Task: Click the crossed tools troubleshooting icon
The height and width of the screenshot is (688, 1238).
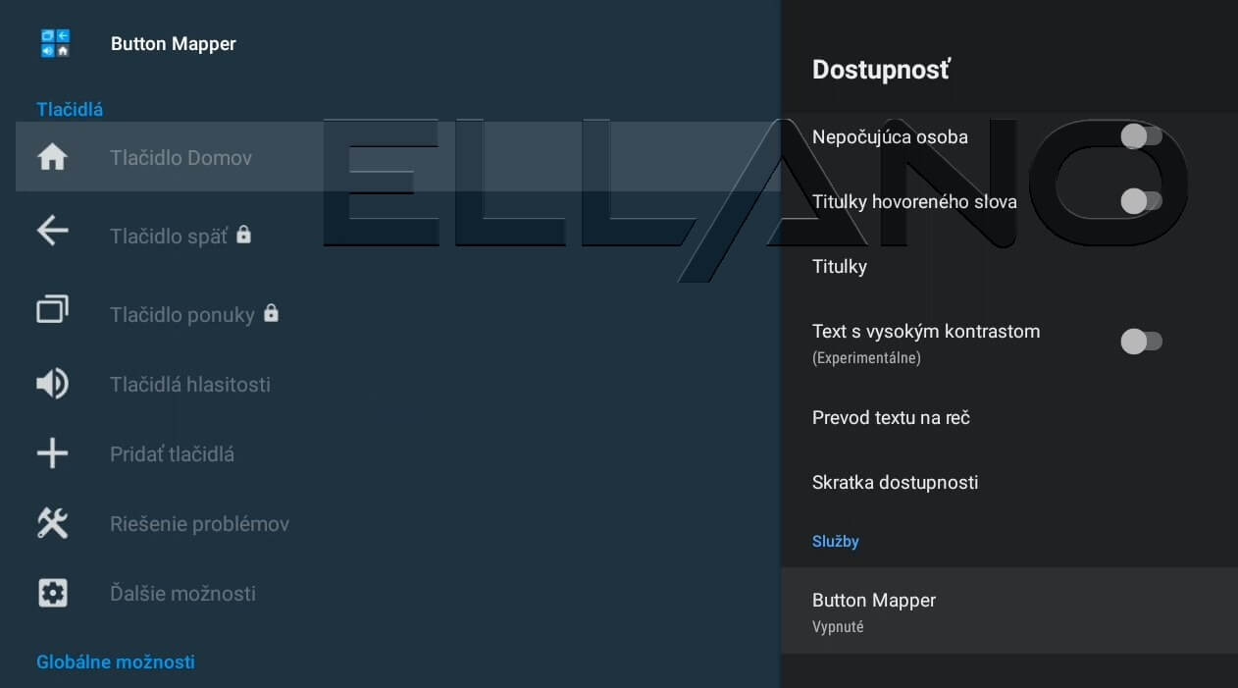Action: click(x=52, y=523)
